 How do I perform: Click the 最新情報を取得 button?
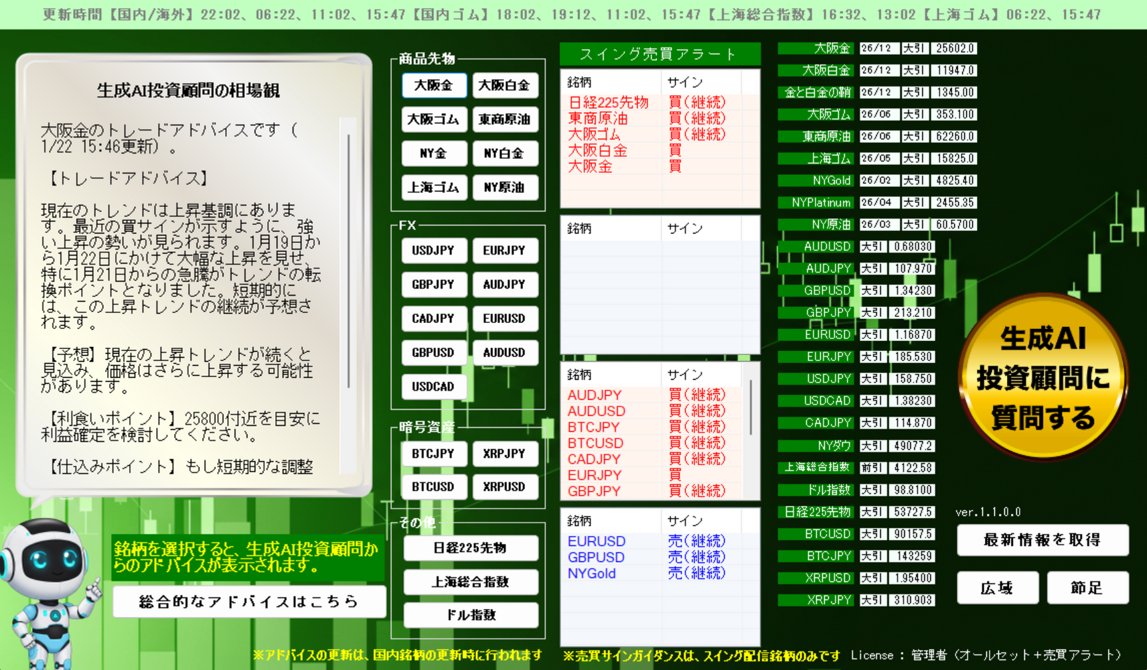click(1043, 540)
